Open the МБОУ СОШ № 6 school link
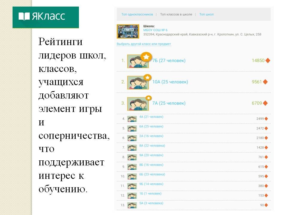Viewport: 287px width, 215px height. click(155, 30)
